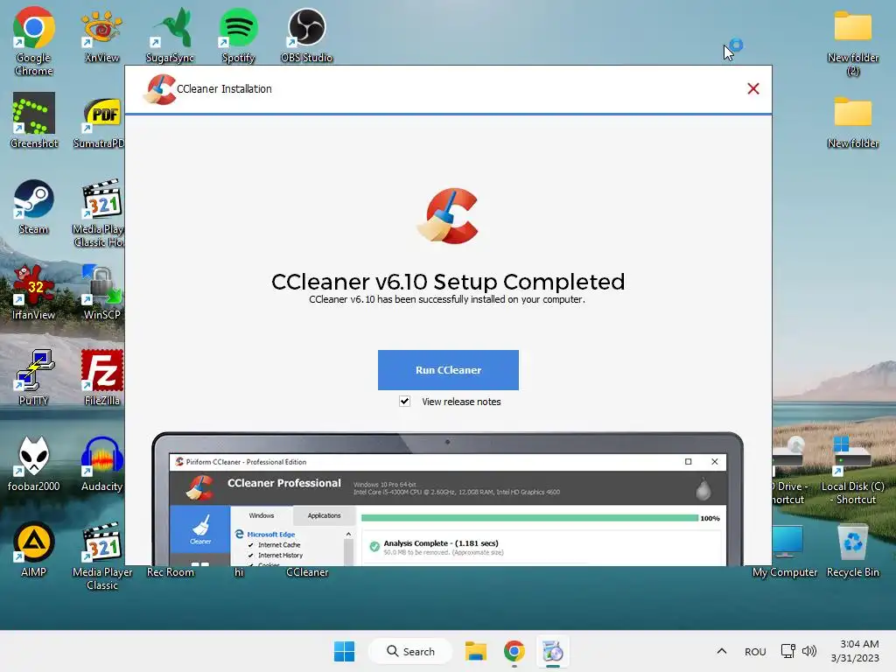Select the bottom-row Media Player Classic icon

point(102,556)
